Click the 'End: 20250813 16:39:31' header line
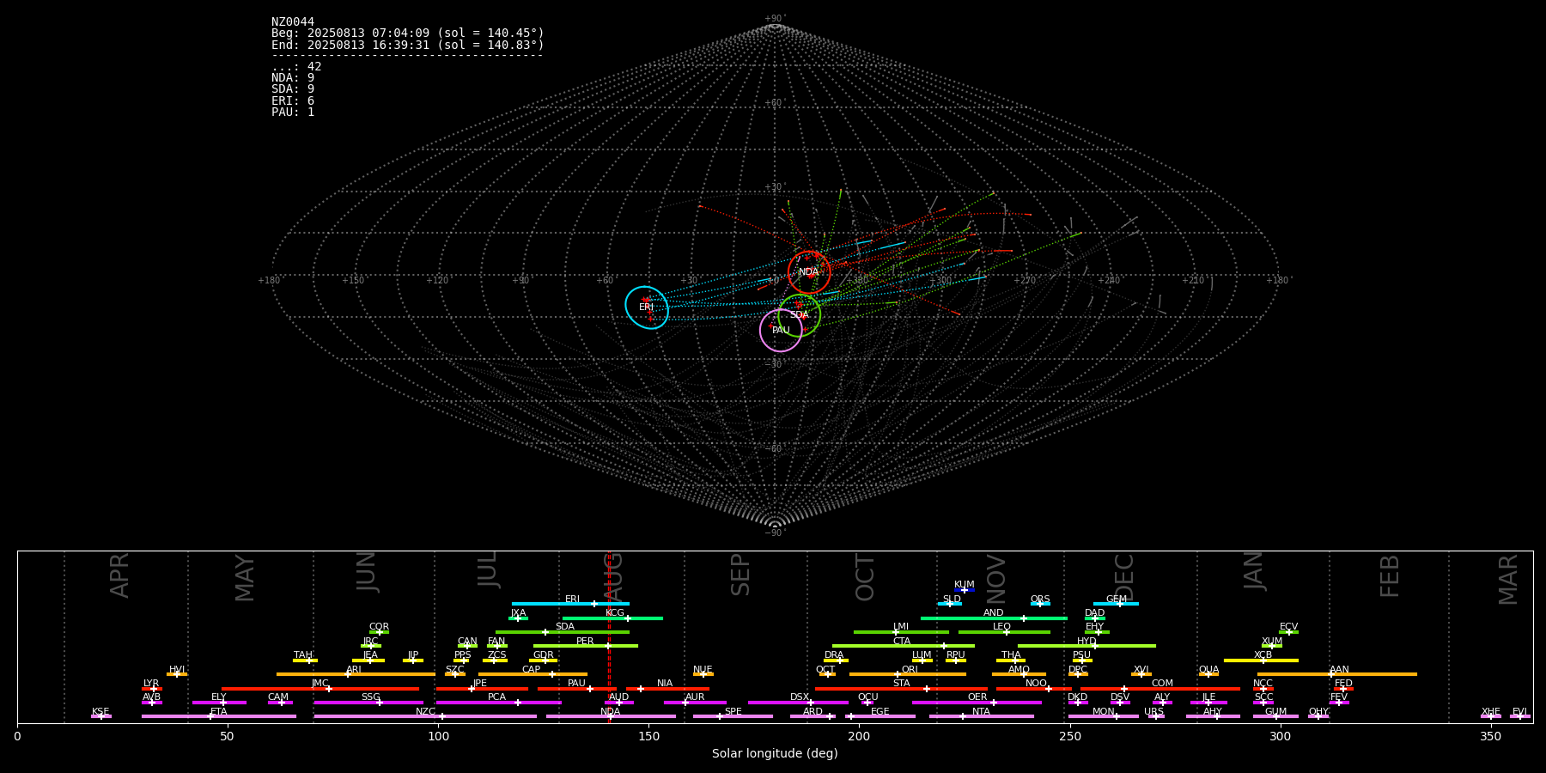 (408, 45)
